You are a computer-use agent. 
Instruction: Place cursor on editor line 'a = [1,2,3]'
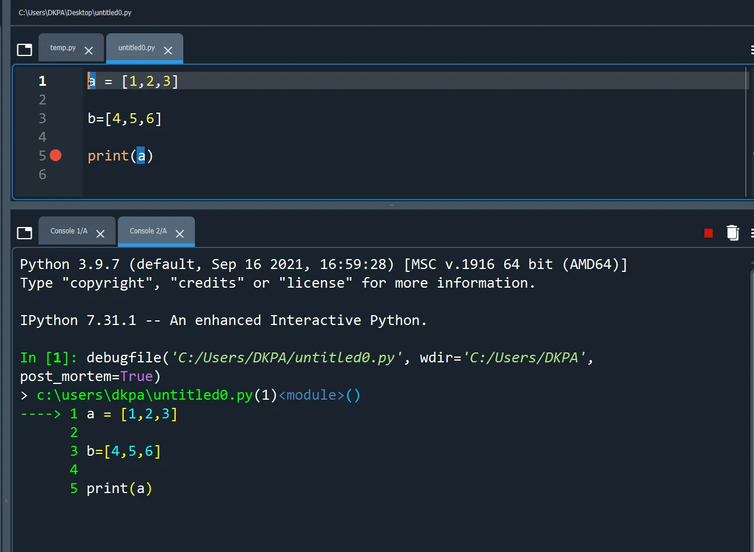coord(133,81)
